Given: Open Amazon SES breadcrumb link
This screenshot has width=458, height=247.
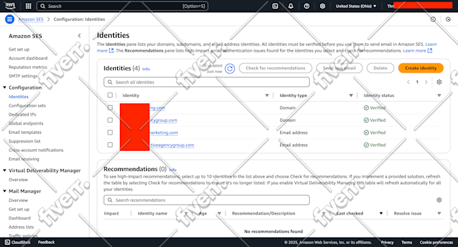Looking at the screenshot, I should pyautogui.click(x=31, y=20).
